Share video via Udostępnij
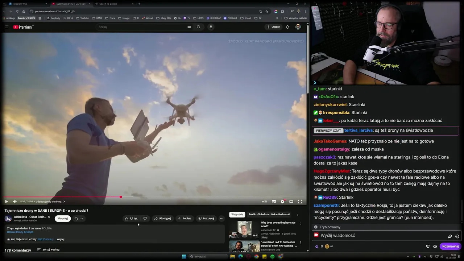Viewport: 464px width, 261px height. pyautogui.click(x=162, y=219)
